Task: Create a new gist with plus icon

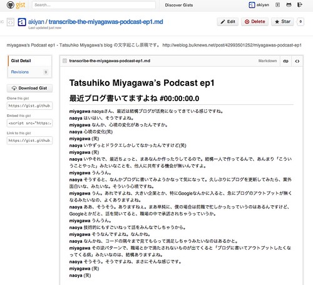Action: [277, 5]
